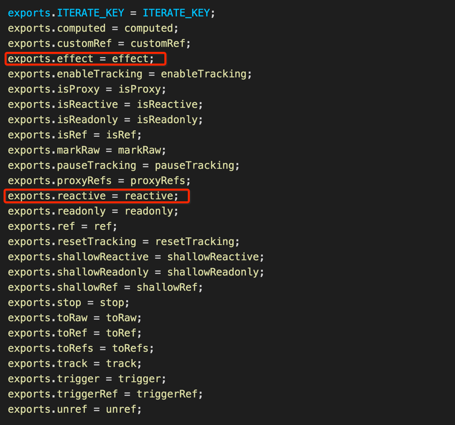Click the exports.triggerRef line
Viewport: 455px width, 425px height.
105,394
